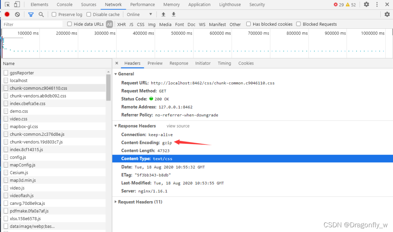Filter requests by XHR type
The image size is (393, 232).
pyautogui.click(x=121, y=24)
